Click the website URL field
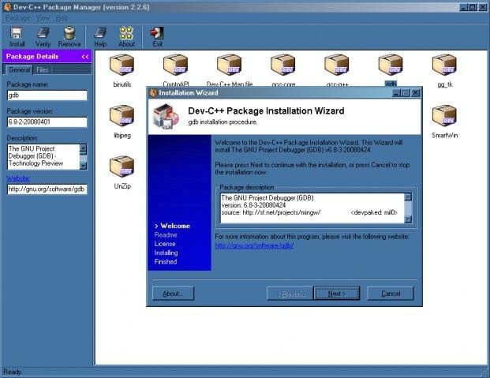This screenshot has height=378, width=490. point(47,189)
